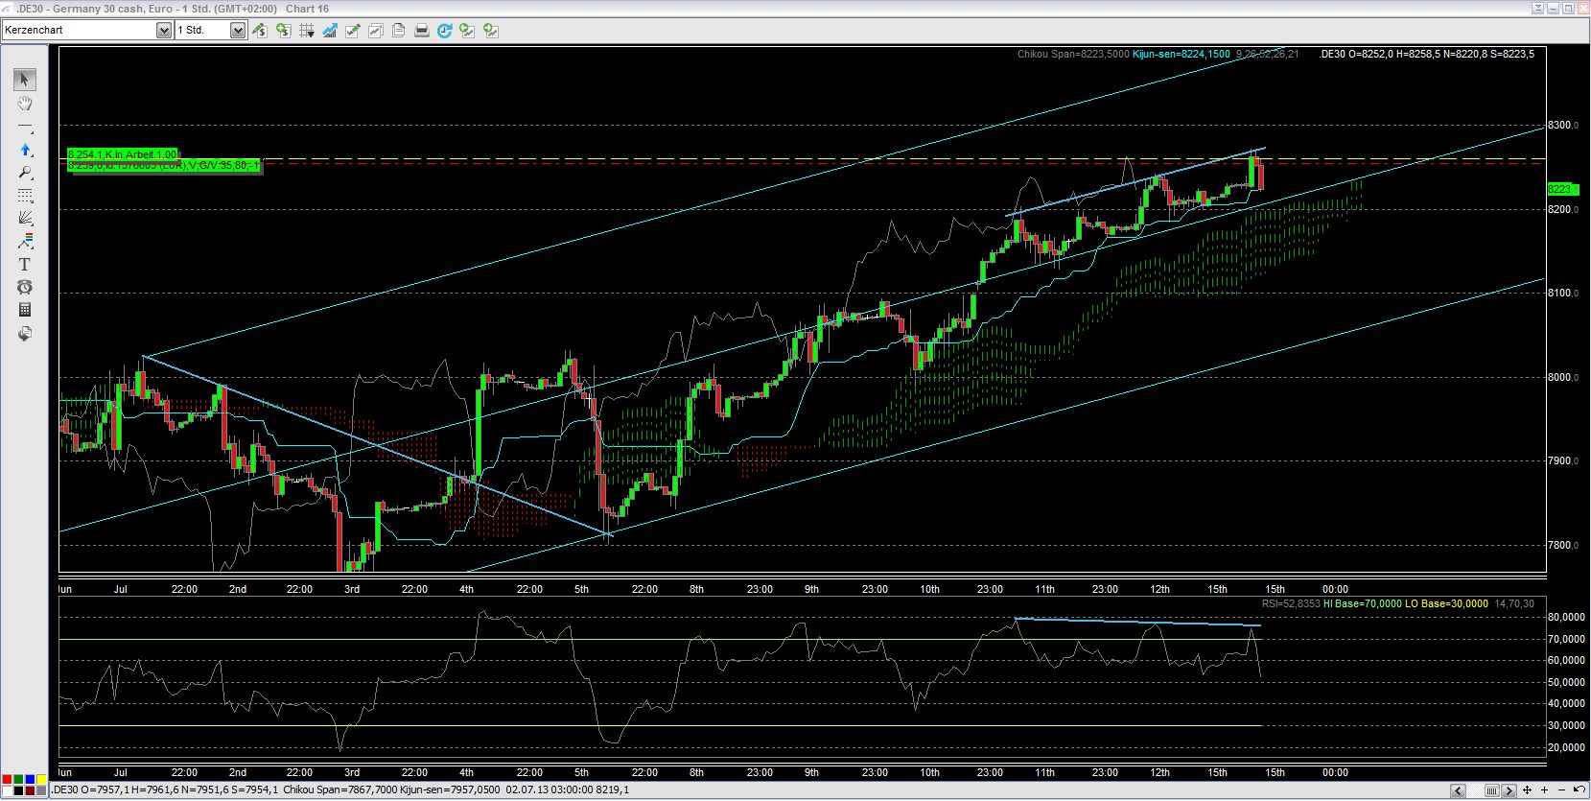The height and width of the screenshot is (801, 1591).
Task: Open the calculator tool
Action: (25, 310)
